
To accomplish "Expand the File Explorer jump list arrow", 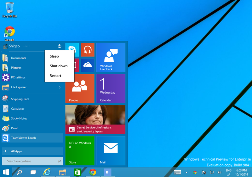I will click(x=60, y=87).
